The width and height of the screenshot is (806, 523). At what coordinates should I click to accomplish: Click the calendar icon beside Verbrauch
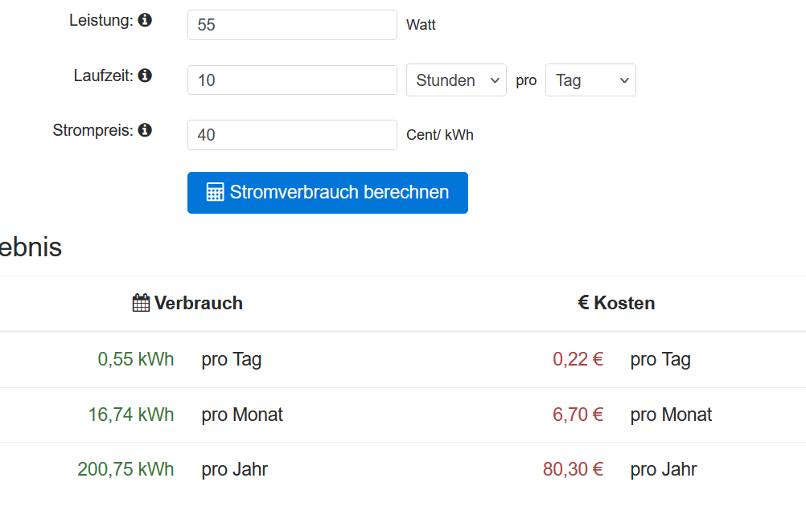(141, 303)
